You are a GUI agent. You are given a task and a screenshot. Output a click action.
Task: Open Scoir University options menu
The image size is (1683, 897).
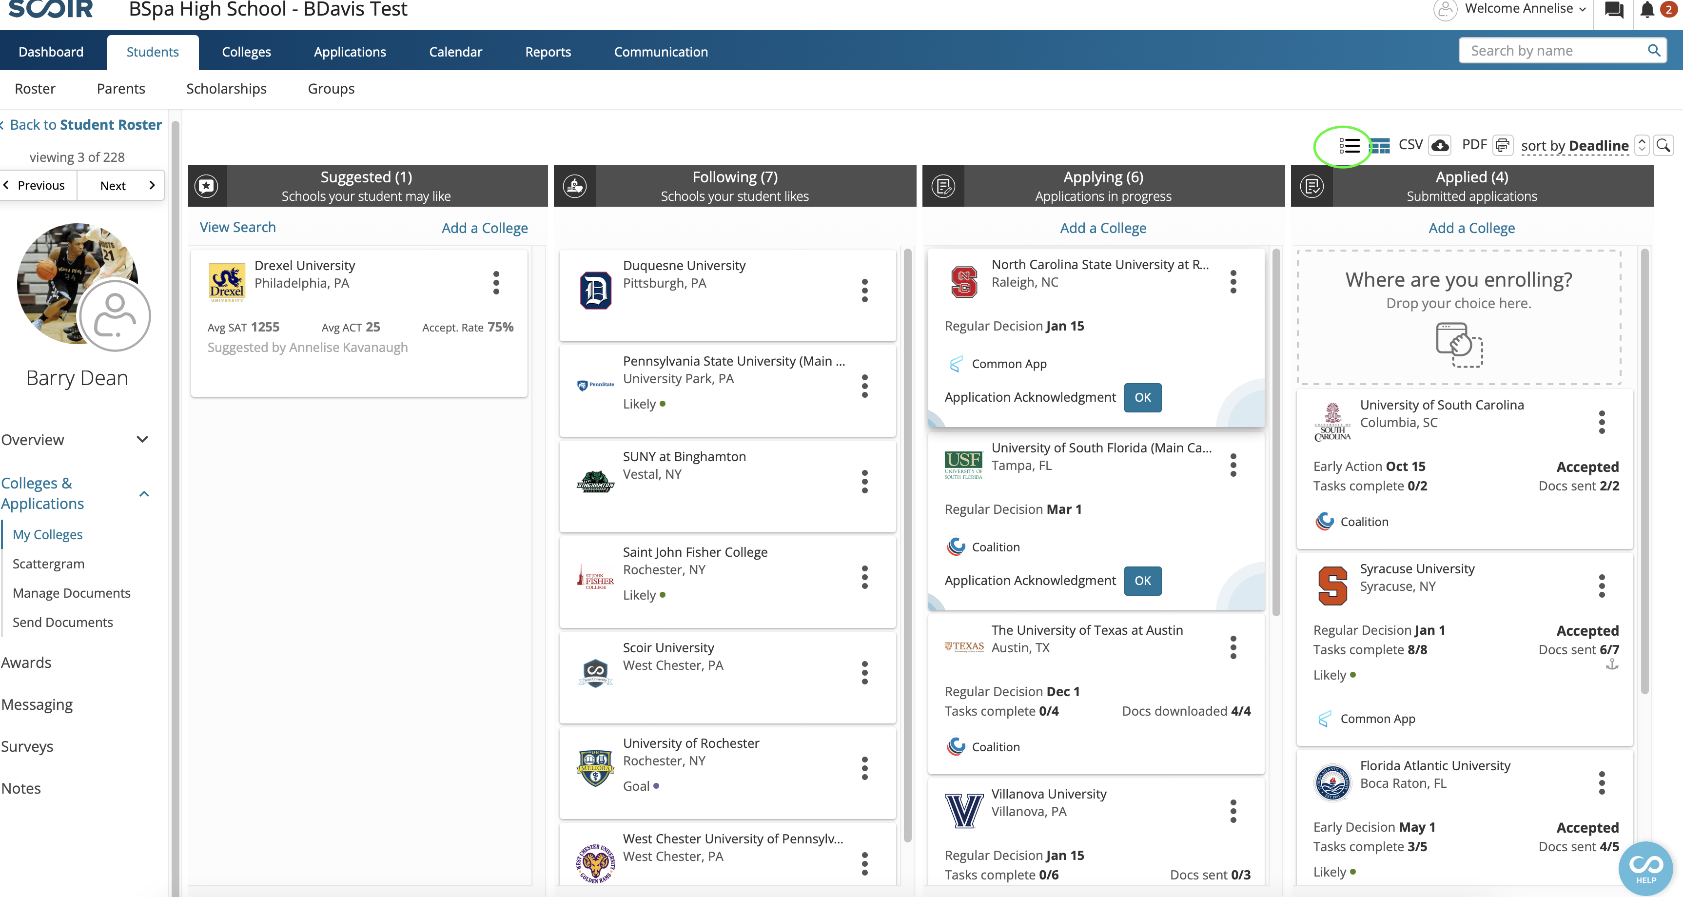click(x=864, y=673)
